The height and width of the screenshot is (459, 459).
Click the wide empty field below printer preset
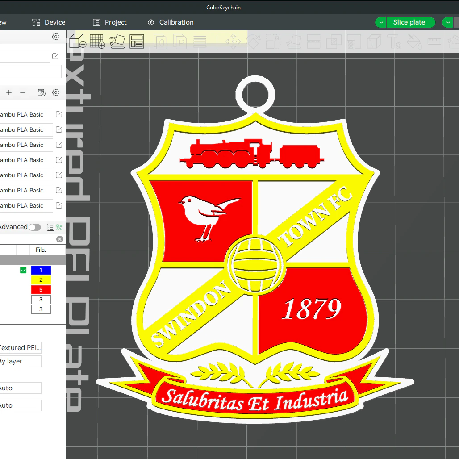pyautogui.click(x=31, y=71)
